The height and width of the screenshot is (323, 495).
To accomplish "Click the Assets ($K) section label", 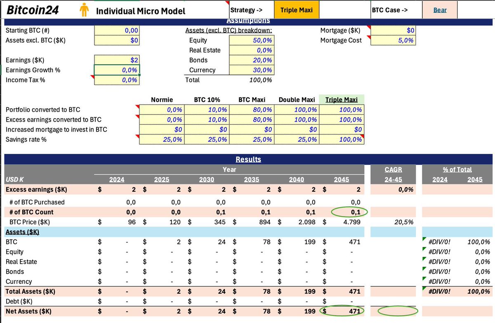I will (x=22, y=232).
